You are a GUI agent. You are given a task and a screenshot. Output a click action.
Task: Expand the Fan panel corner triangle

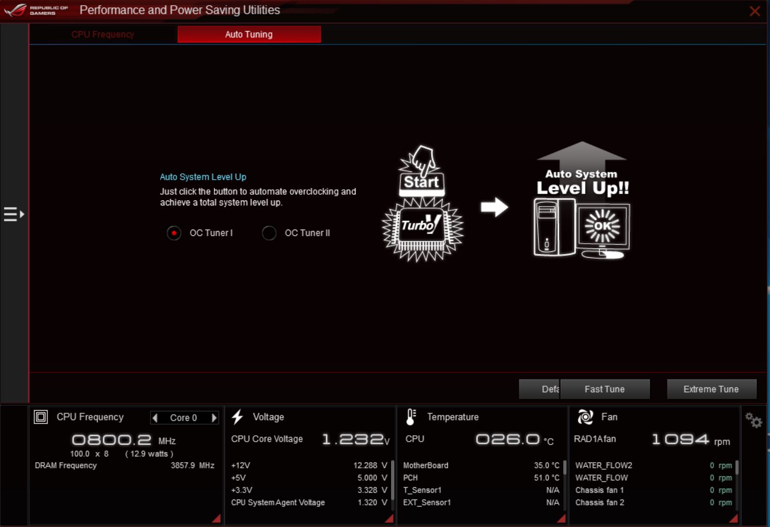click(x=734, y=518)
